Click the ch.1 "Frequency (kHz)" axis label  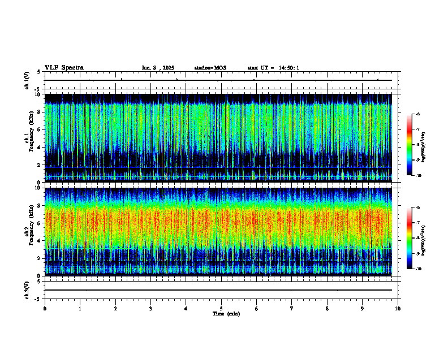pyautogui.click(x=31, y=131)
